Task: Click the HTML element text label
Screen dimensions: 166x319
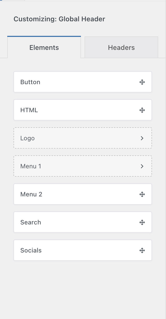Action: point(29,110)
